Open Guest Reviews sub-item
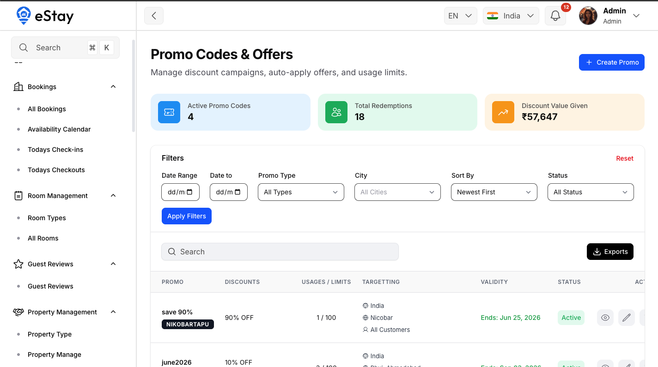This screenshot has height=367, width=658. (50, 286)
